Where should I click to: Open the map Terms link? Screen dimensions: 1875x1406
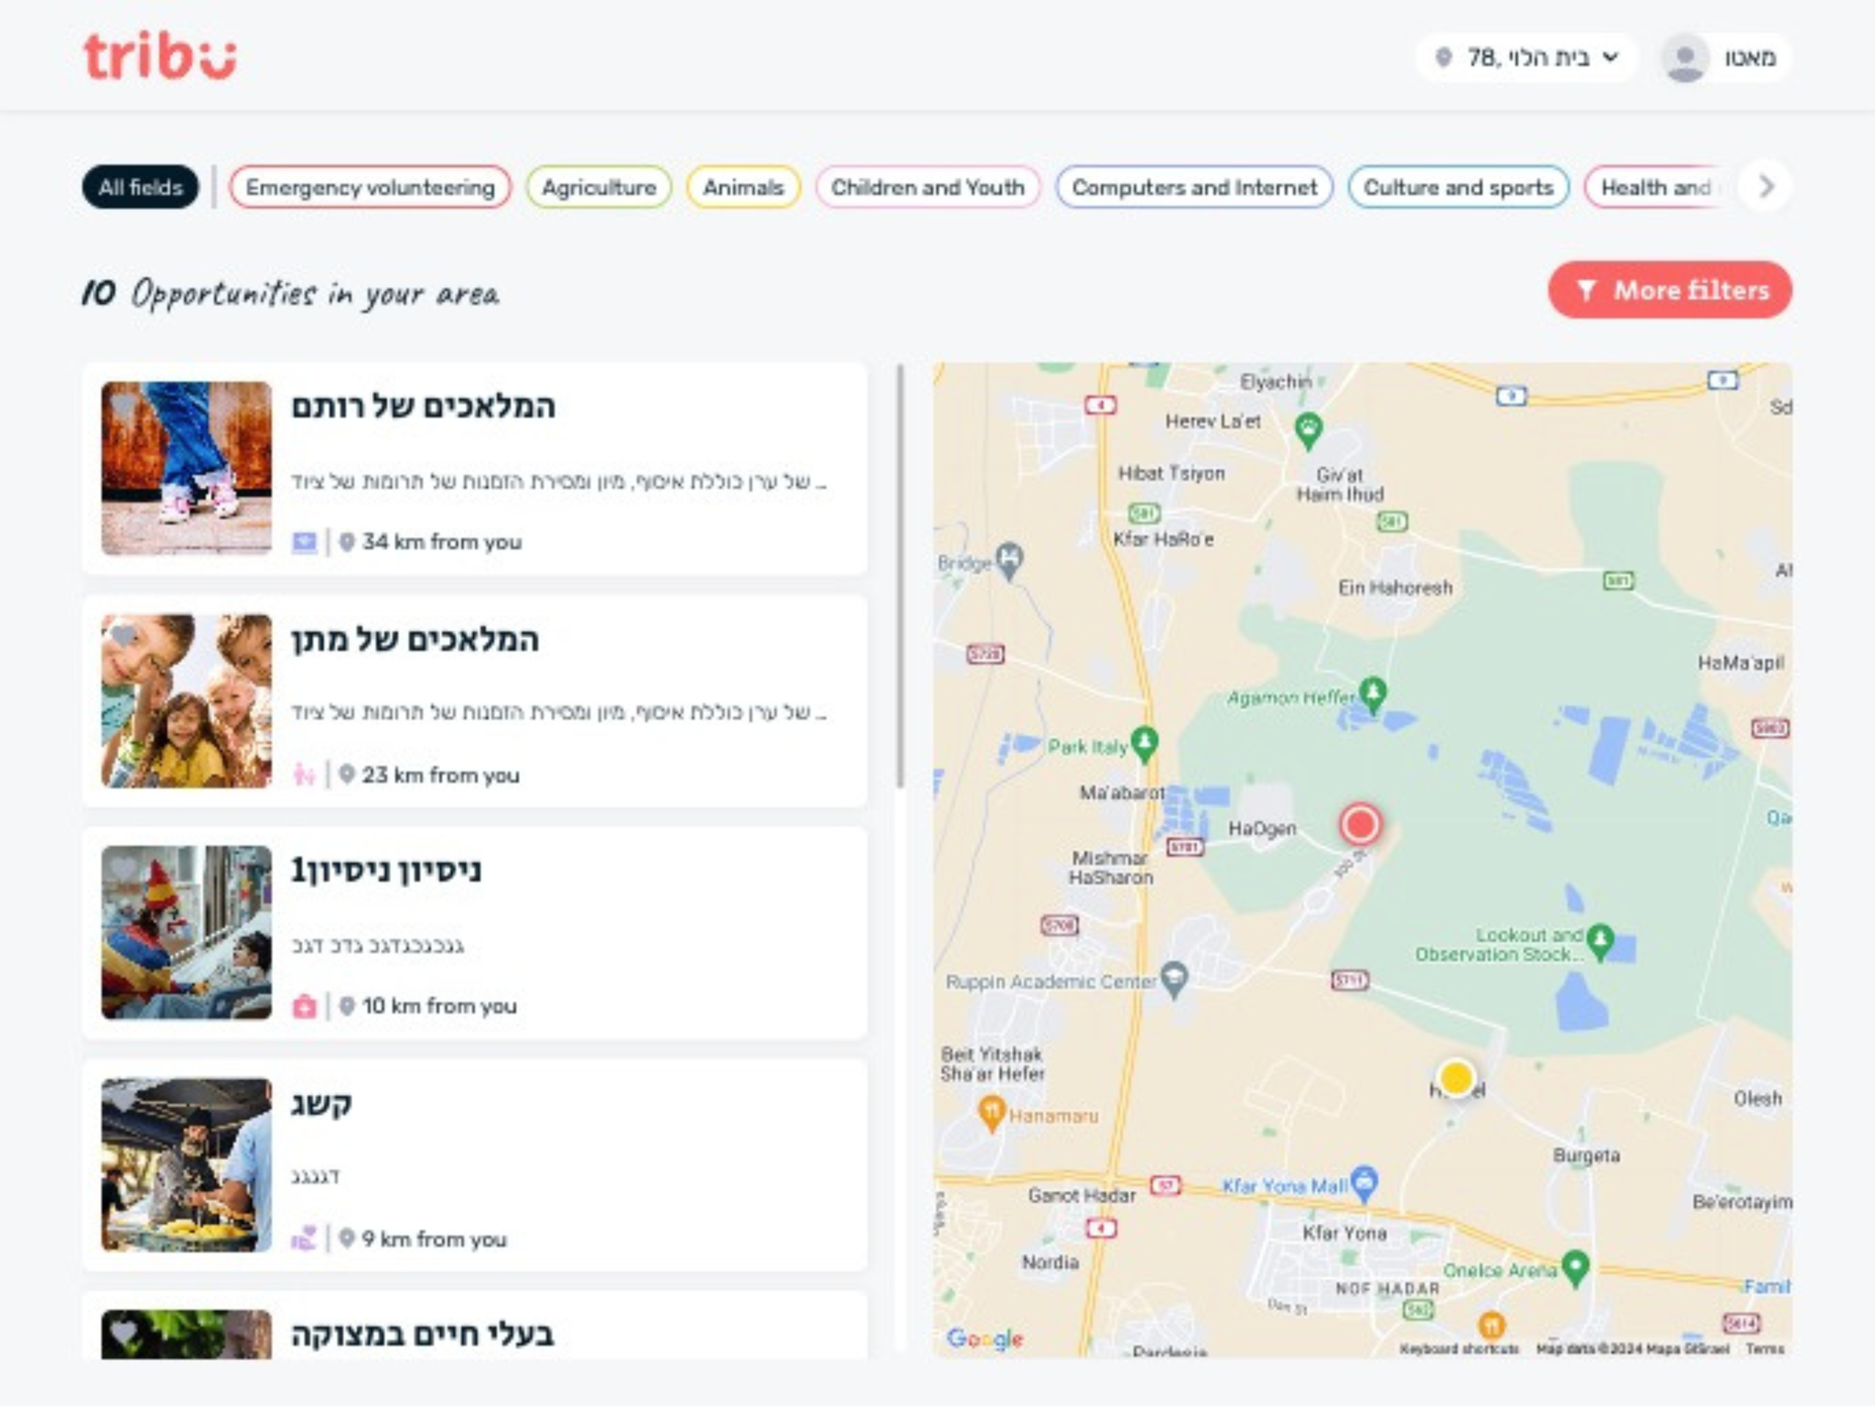click(1765, 1348)
